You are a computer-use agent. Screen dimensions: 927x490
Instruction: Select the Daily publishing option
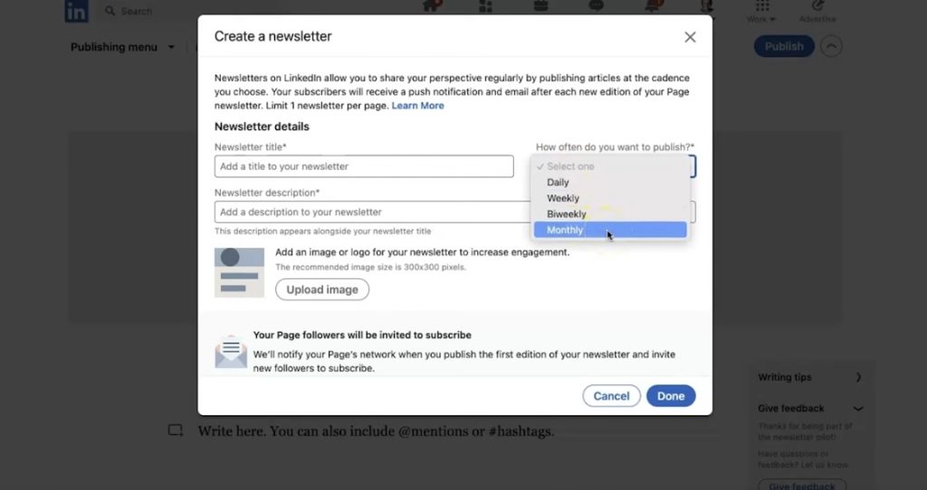(x=558, y=183)
